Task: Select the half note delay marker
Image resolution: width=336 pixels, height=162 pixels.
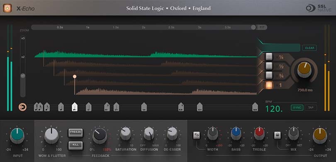Action: point(89,107)
